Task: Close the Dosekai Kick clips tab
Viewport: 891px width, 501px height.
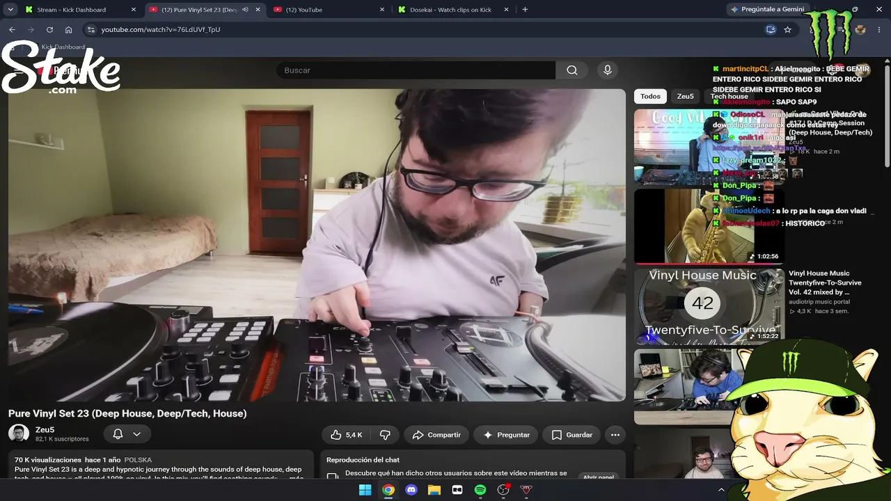Action: pyautogui.click(x=506, y=10)
